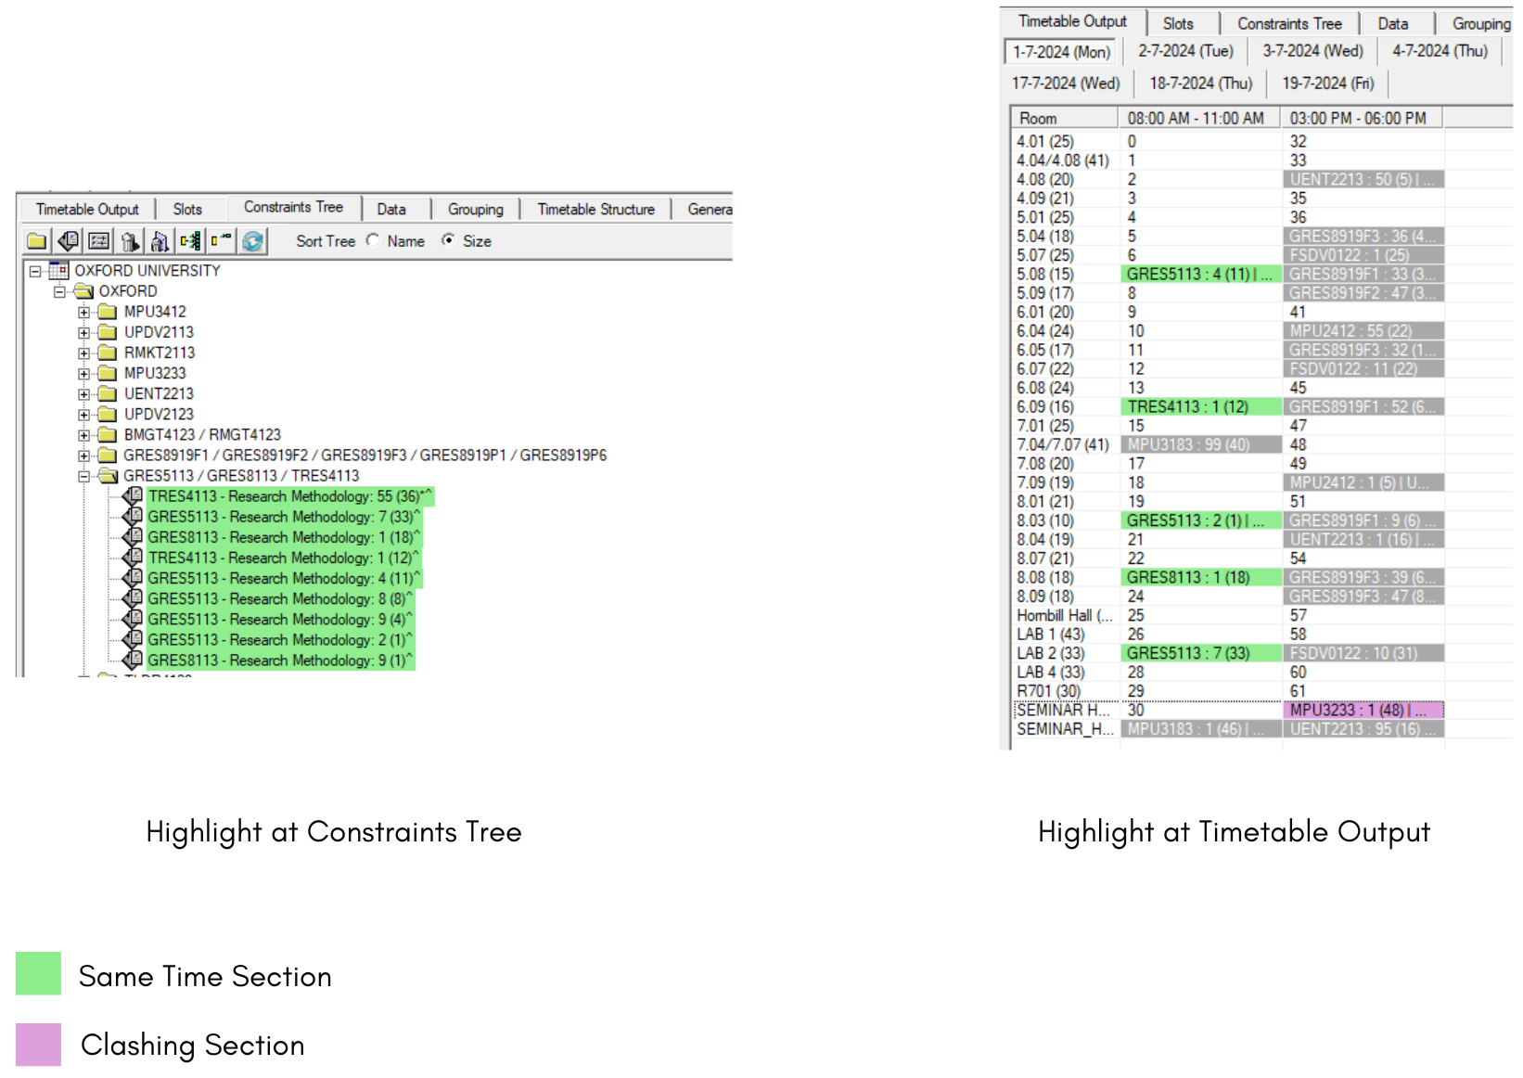Collapse the OXFORD UNIVERSITY root node
The width and height of the screenshot is (1523, 1078).
(x=35, y=272)
